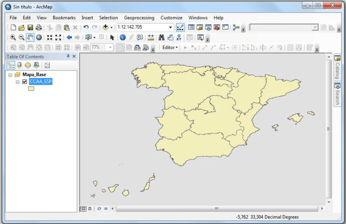Open the Table Of Contents window icon

(x=191, y=27)
